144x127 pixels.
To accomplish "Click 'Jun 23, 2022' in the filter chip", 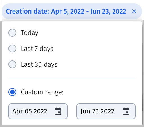I will [x=108, y=12].
